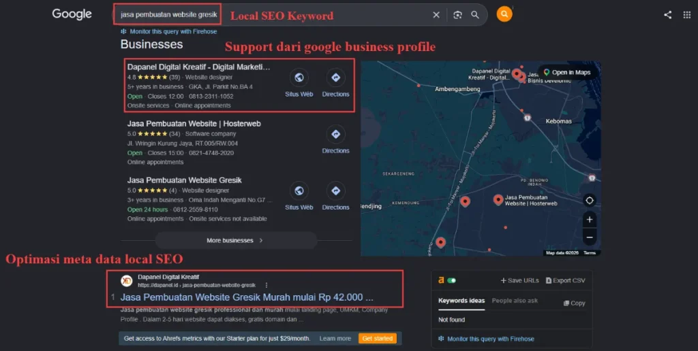Click phone number 0821-4748-2020
This screenshot has height=351, width=698.
click(211, 153)
